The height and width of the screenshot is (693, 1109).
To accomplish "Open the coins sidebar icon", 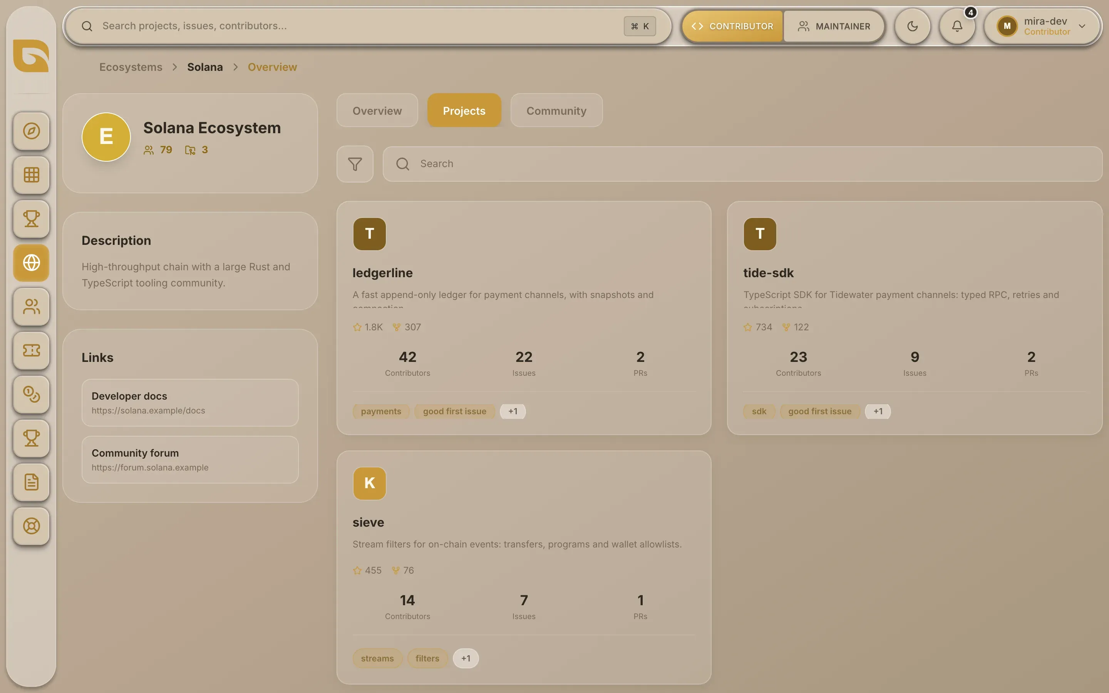I will pyautogui.click(x=31, y=394).
